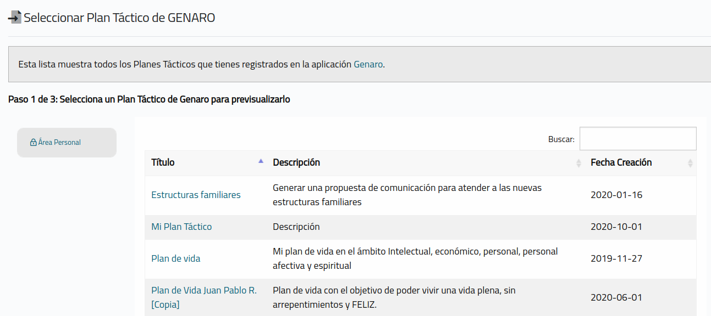
Task: Click the 2020-01-16 creation date cell
Action: 616,195
